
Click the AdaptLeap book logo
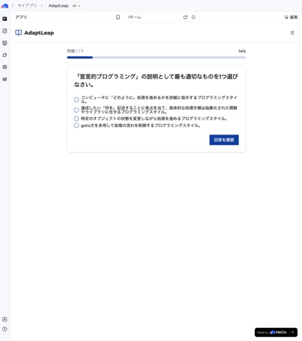(18, 33)
